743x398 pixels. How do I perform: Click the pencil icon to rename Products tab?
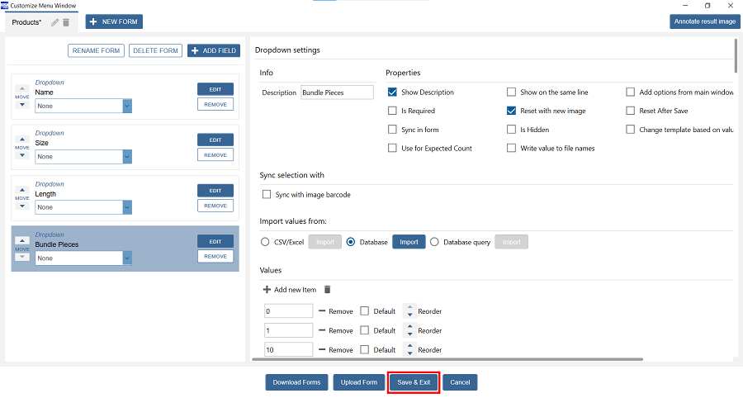tap(55, 22)
